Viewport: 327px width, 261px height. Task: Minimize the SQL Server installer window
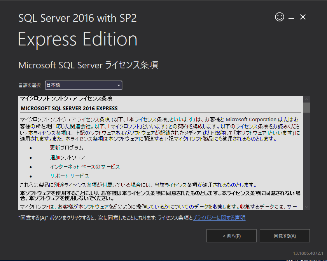point(291,18)
